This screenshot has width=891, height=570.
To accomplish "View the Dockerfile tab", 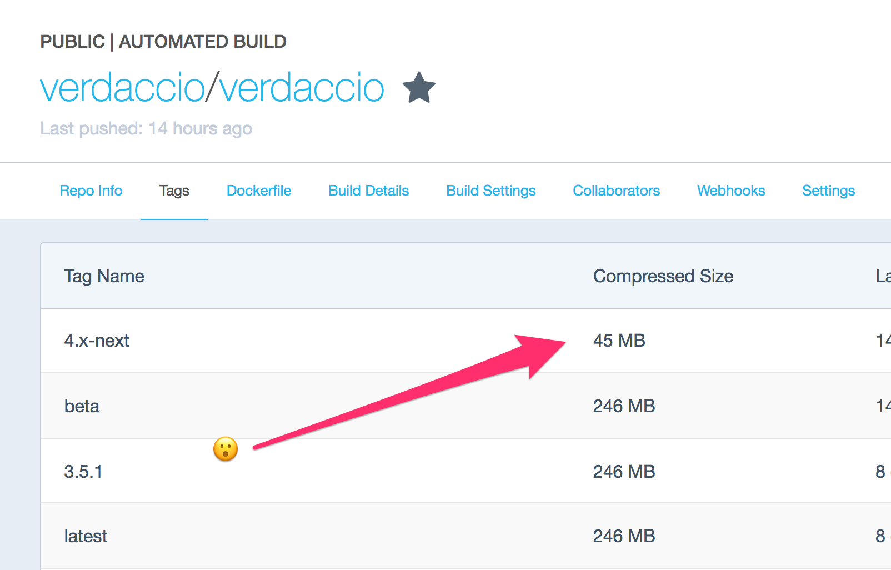I will click(x=258, y=191).
